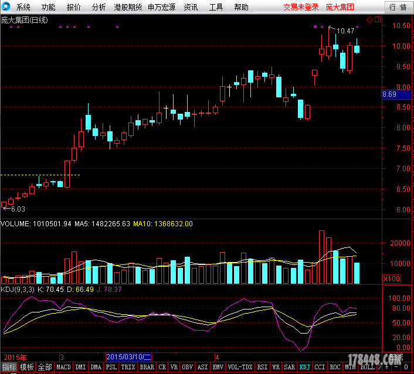
Task: Open the 功能 menu
Action: click(x=48, y=7)
